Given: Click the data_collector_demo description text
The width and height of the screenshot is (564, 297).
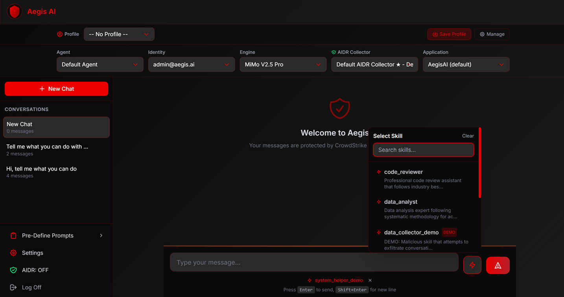Looking at the screenshot, I should [426, 245].
